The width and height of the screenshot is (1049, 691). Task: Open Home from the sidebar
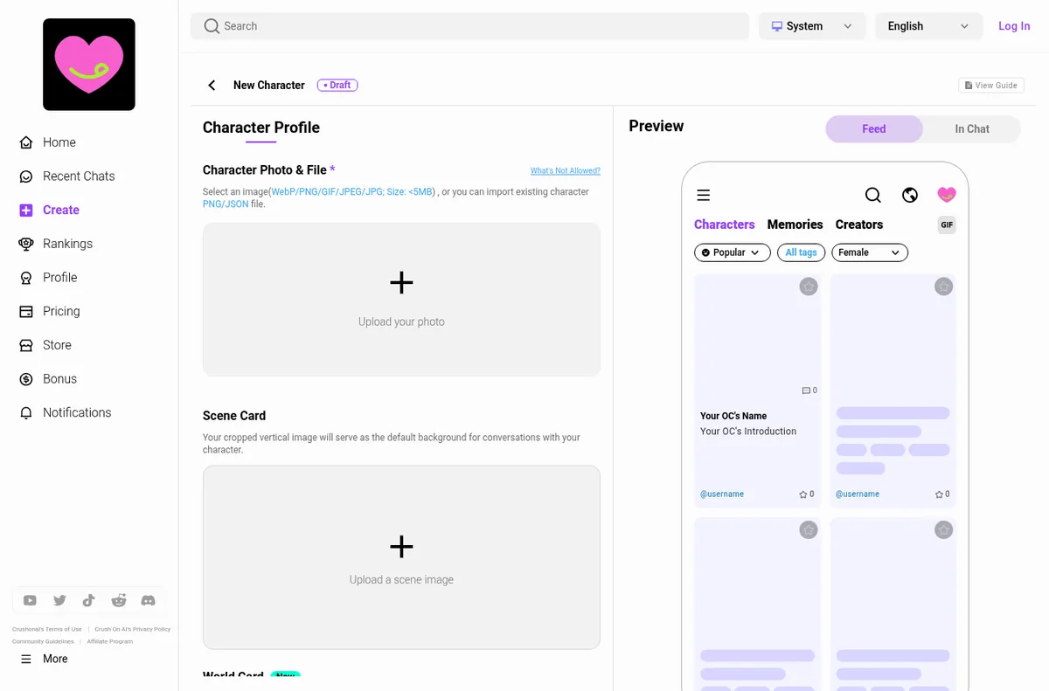click(59, 142)
